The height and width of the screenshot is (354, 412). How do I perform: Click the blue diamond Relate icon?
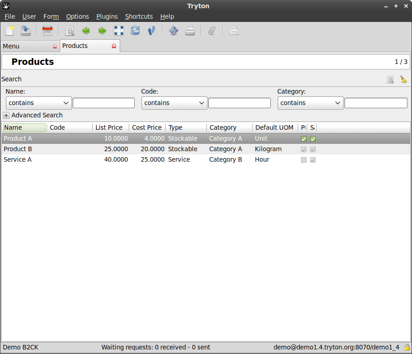click(x=174, y=31)
